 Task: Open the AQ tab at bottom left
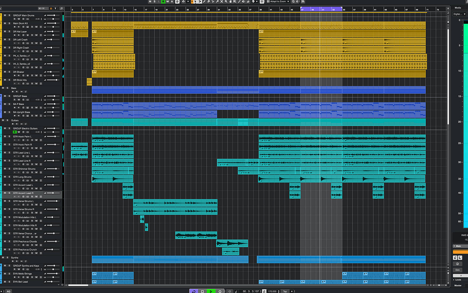point(8,291)
